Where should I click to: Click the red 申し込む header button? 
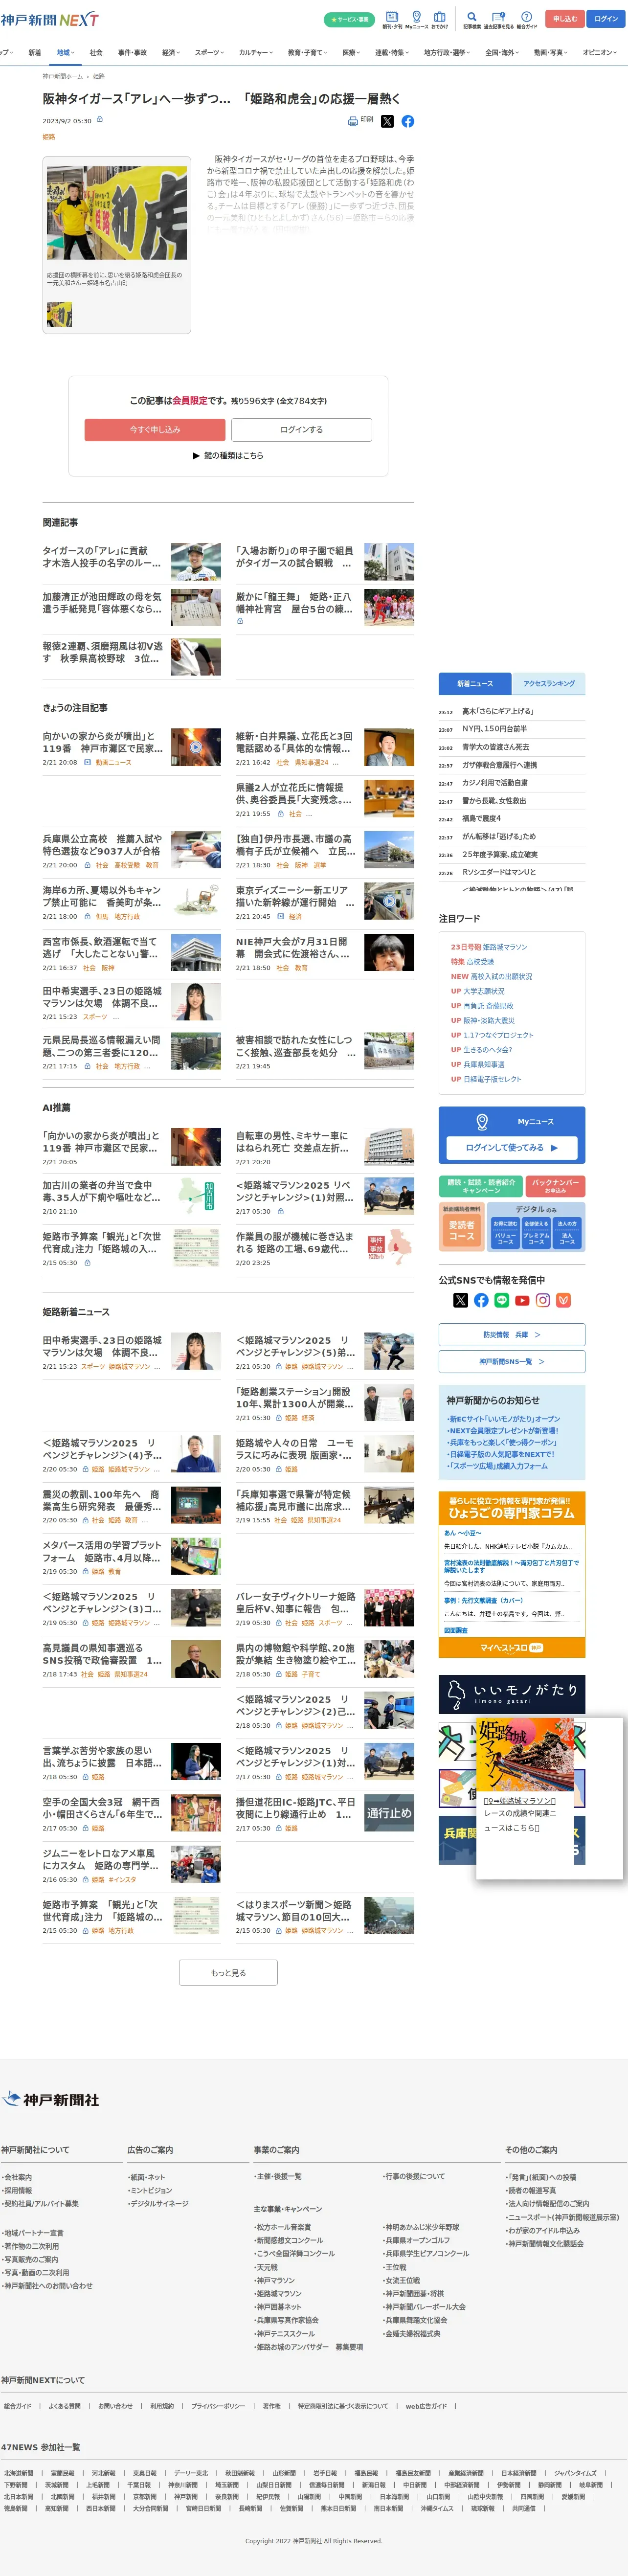(565, 19)
